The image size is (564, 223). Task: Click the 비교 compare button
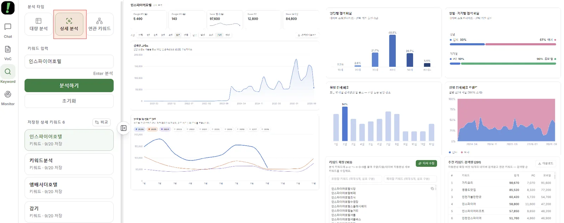coord(102,122)
